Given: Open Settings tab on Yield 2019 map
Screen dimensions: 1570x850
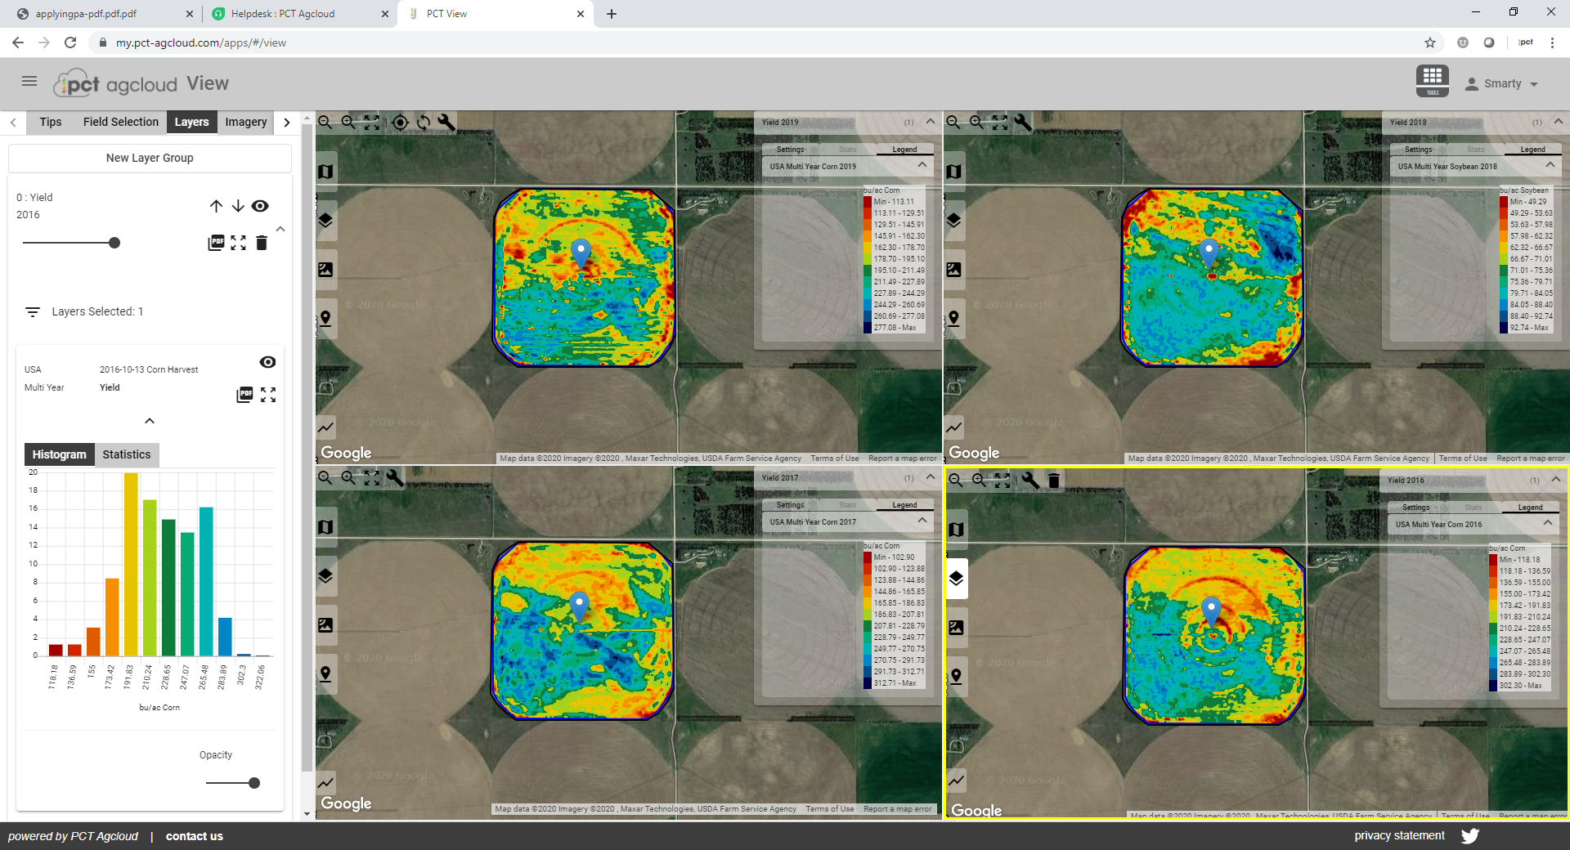Looking at the screenshot, I should 791,150.
